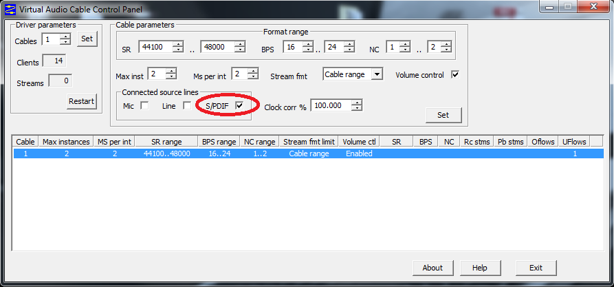Sort by the Cable column header
The width and height of the screenshot is (614, 287).
click(x=26, y=142)
